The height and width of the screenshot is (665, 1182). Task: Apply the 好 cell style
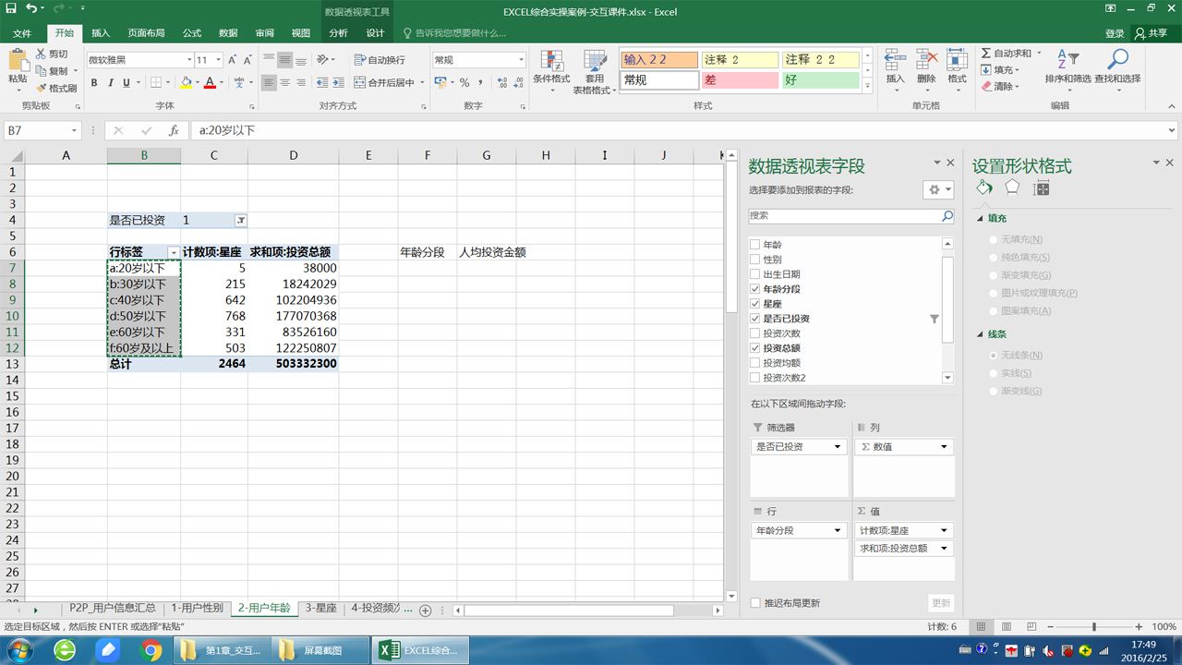(820, 80)
